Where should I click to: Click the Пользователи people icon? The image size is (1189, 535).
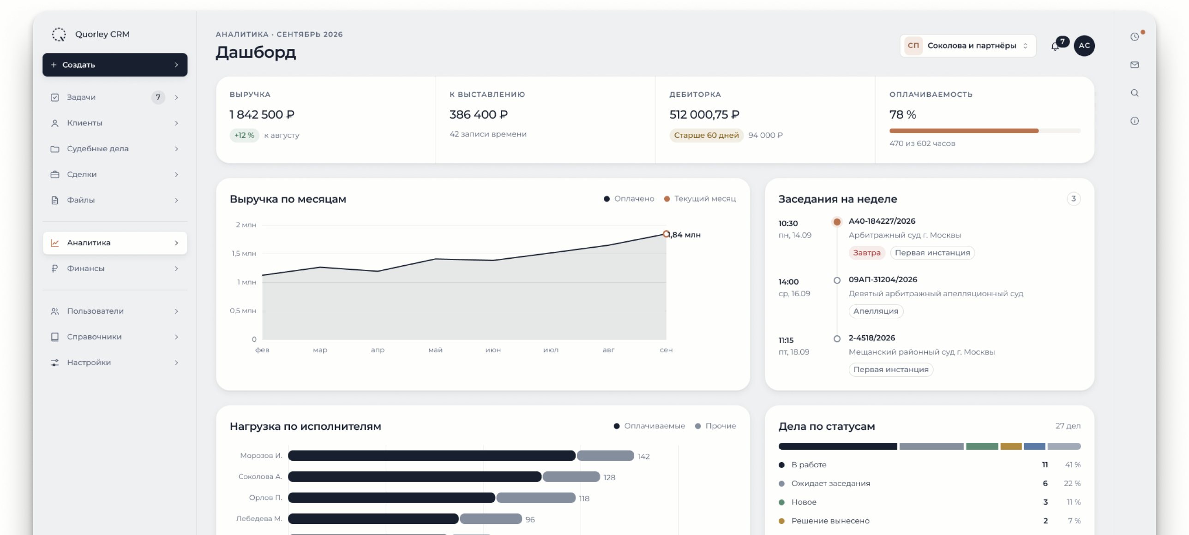click(55, 311)
